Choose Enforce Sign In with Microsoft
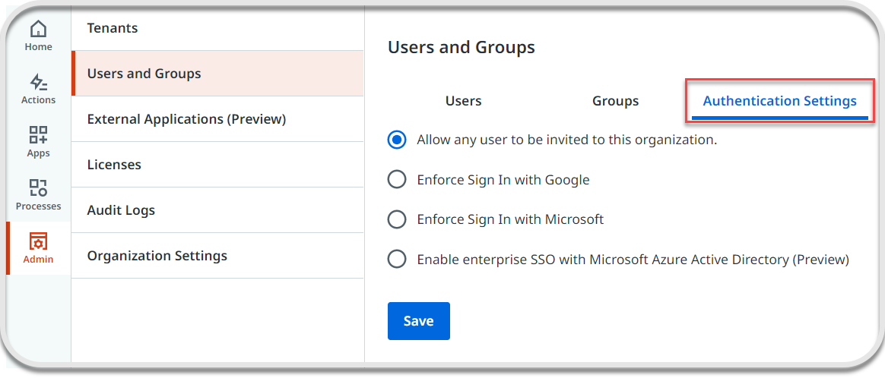Screen dimensions: 885x378 pyautogui.click(x=397, y=219)
